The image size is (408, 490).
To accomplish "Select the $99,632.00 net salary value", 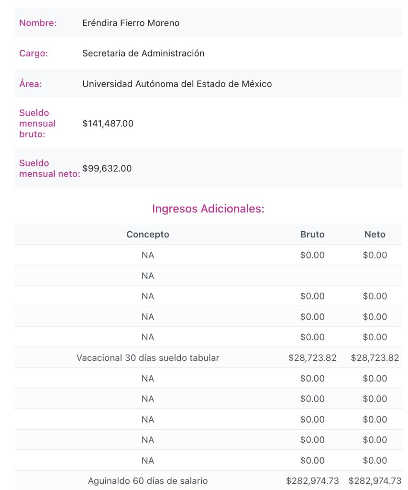I will click(x=107, y=168).
